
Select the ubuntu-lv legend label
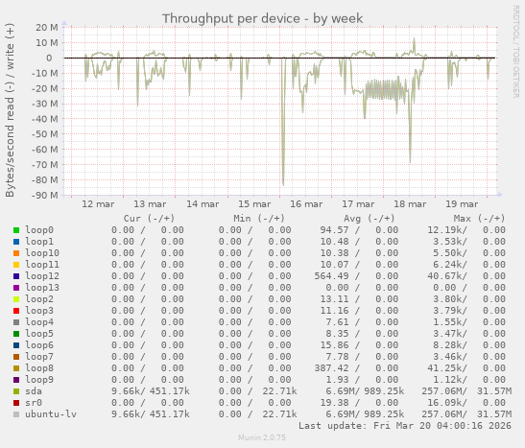pos(51,414)
